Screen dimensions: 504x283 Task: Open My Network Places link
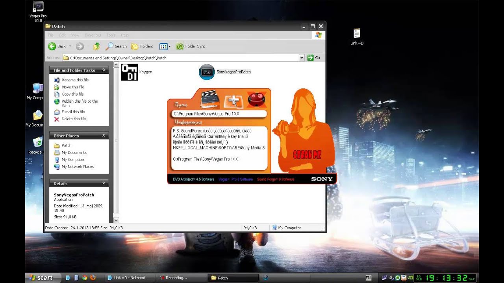pos(78,167)
